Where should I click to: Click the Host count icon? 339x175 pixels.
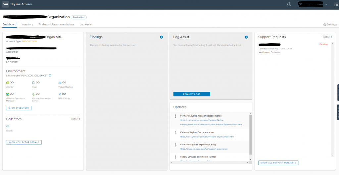tap(33, 83)
